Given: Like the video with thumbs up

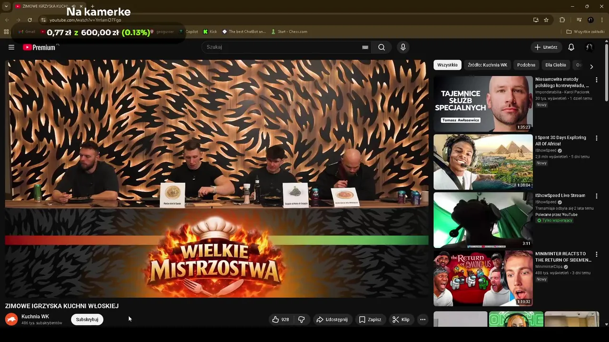Looking at the screenshot, I should tap(280, 320).
